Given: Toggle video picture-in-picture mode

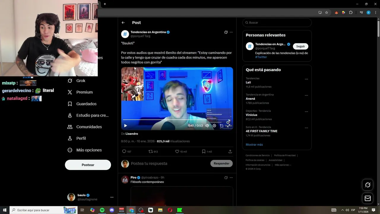Looking at the screenshot, I should (221, 126).
